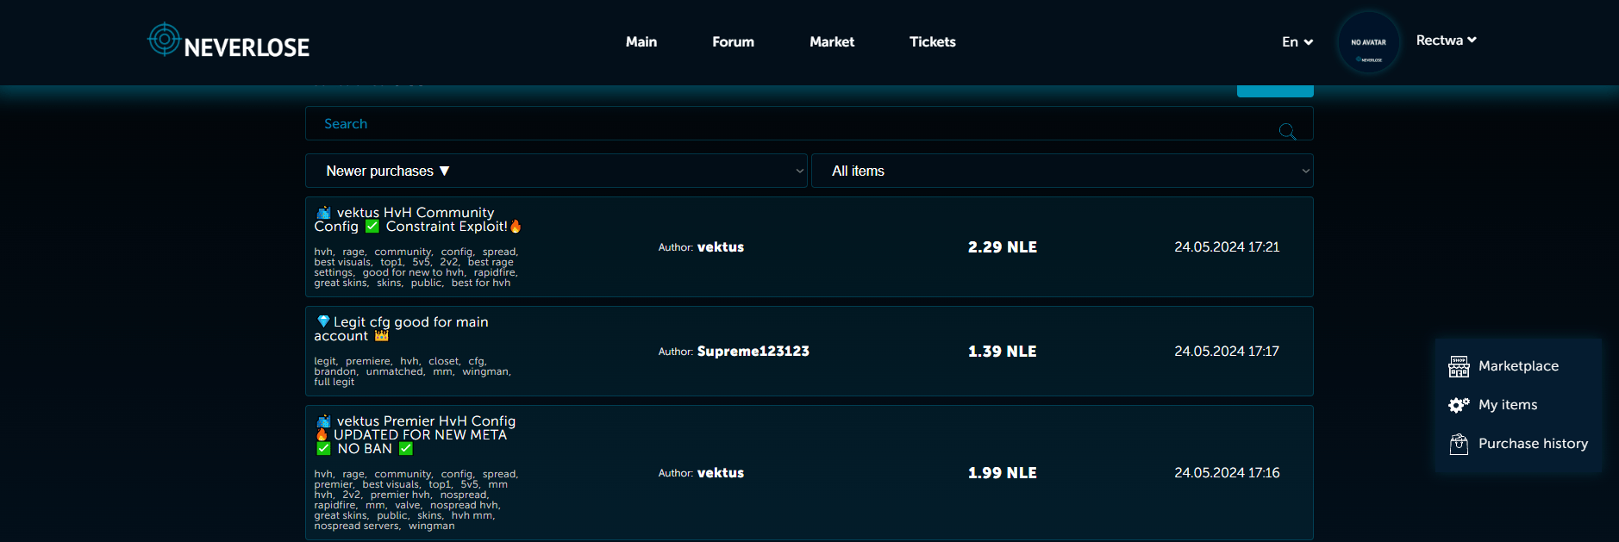The width and height of the screenshot is (1619, 542).
Task: Click the 'nospread servers' tag
Action: point(357,526)
